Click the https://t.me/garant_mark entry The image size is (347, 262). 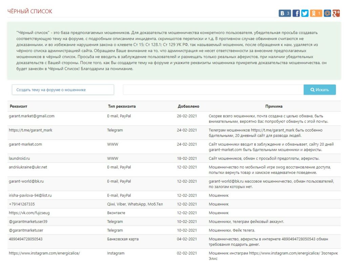pyautogui.click(x=30, y=130)
